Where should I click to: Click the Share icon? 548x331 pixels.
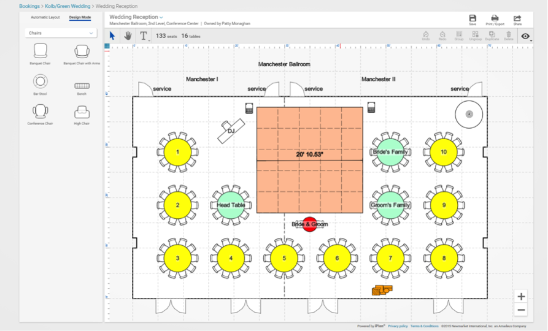517,20
